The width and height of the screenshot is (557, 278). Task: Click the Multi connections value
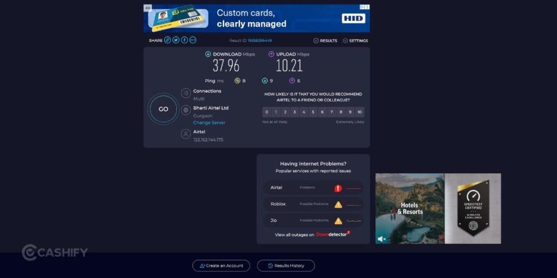click(x=199, y=99)
